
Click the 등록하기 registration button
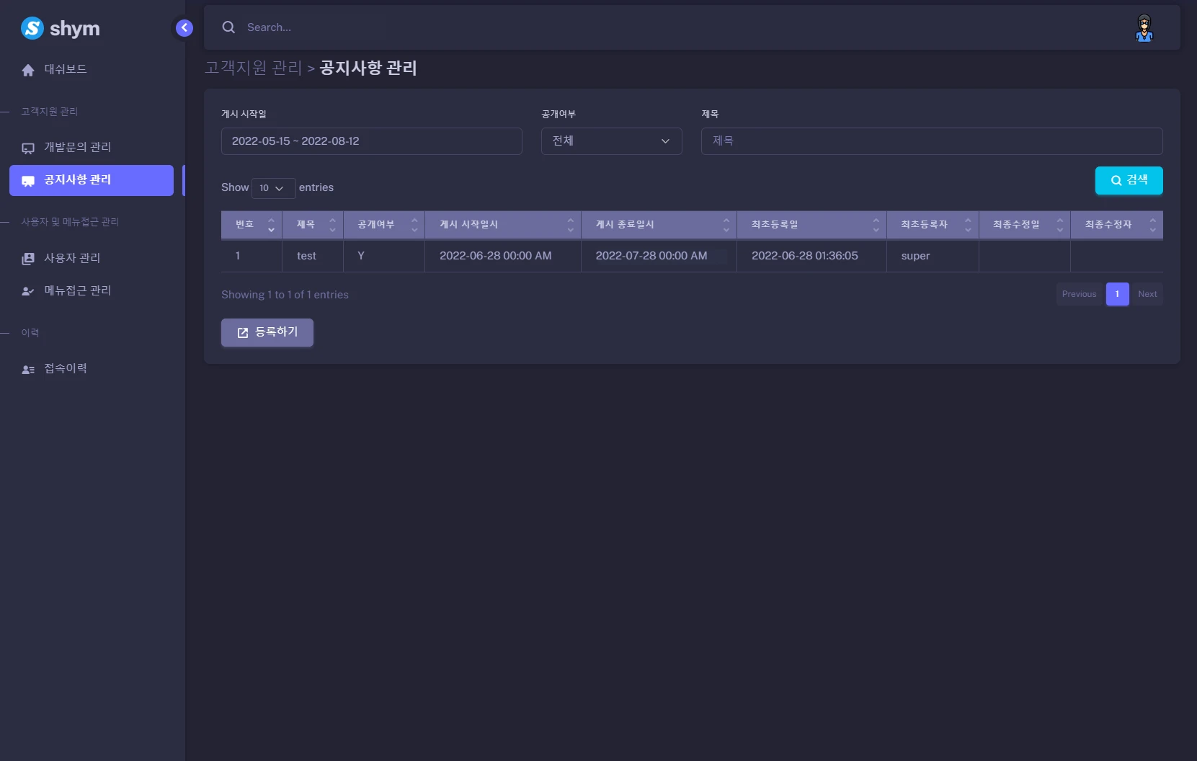(x=267, y=332)
